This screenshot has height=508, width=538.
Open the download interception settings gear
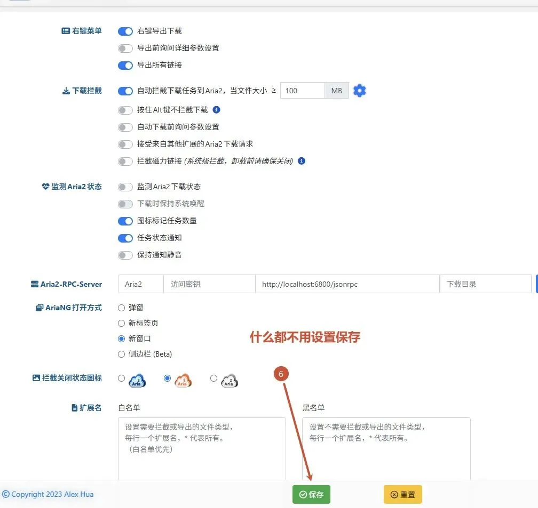359,91
